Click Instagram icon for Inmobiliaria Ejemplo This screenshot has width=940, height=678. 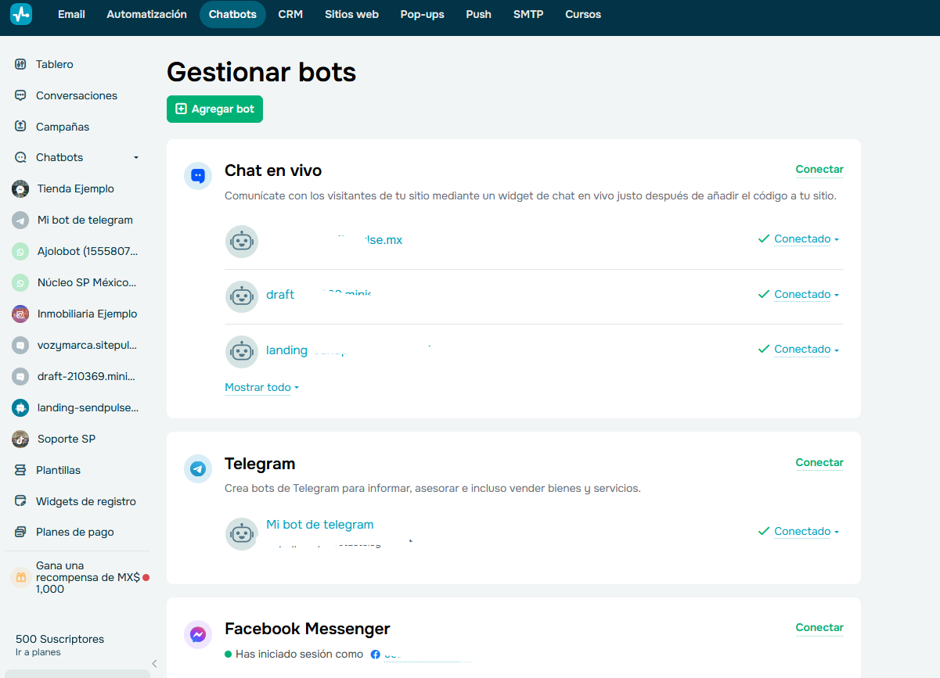point(20,314)
